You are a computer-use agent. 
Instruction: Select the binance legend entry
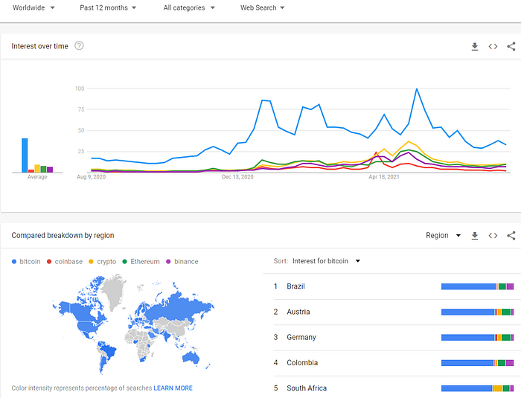(182, 261)
